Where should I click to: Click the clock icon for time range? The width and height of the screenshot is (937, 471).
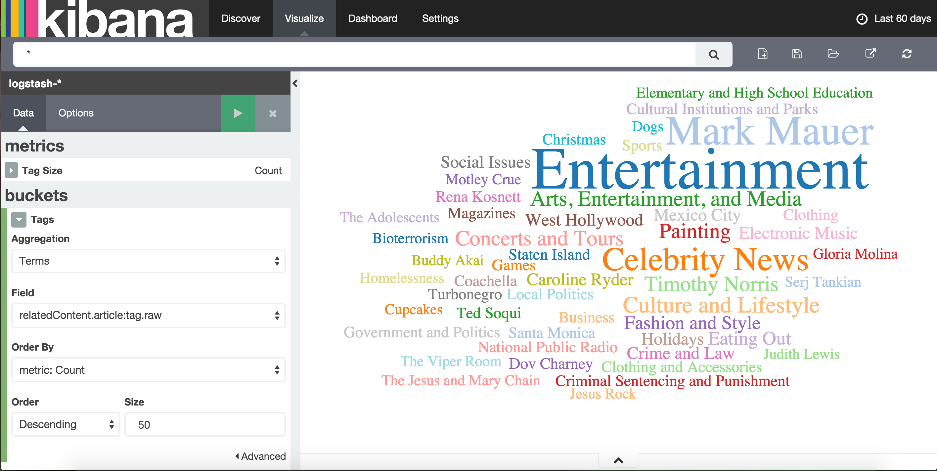[862, 19]
